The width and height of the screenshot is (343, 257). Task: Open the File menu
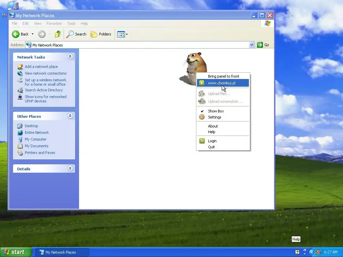[x=14, y=23]
